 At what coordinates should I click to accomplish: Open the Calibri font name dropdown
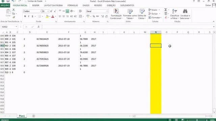click(40, 11)
